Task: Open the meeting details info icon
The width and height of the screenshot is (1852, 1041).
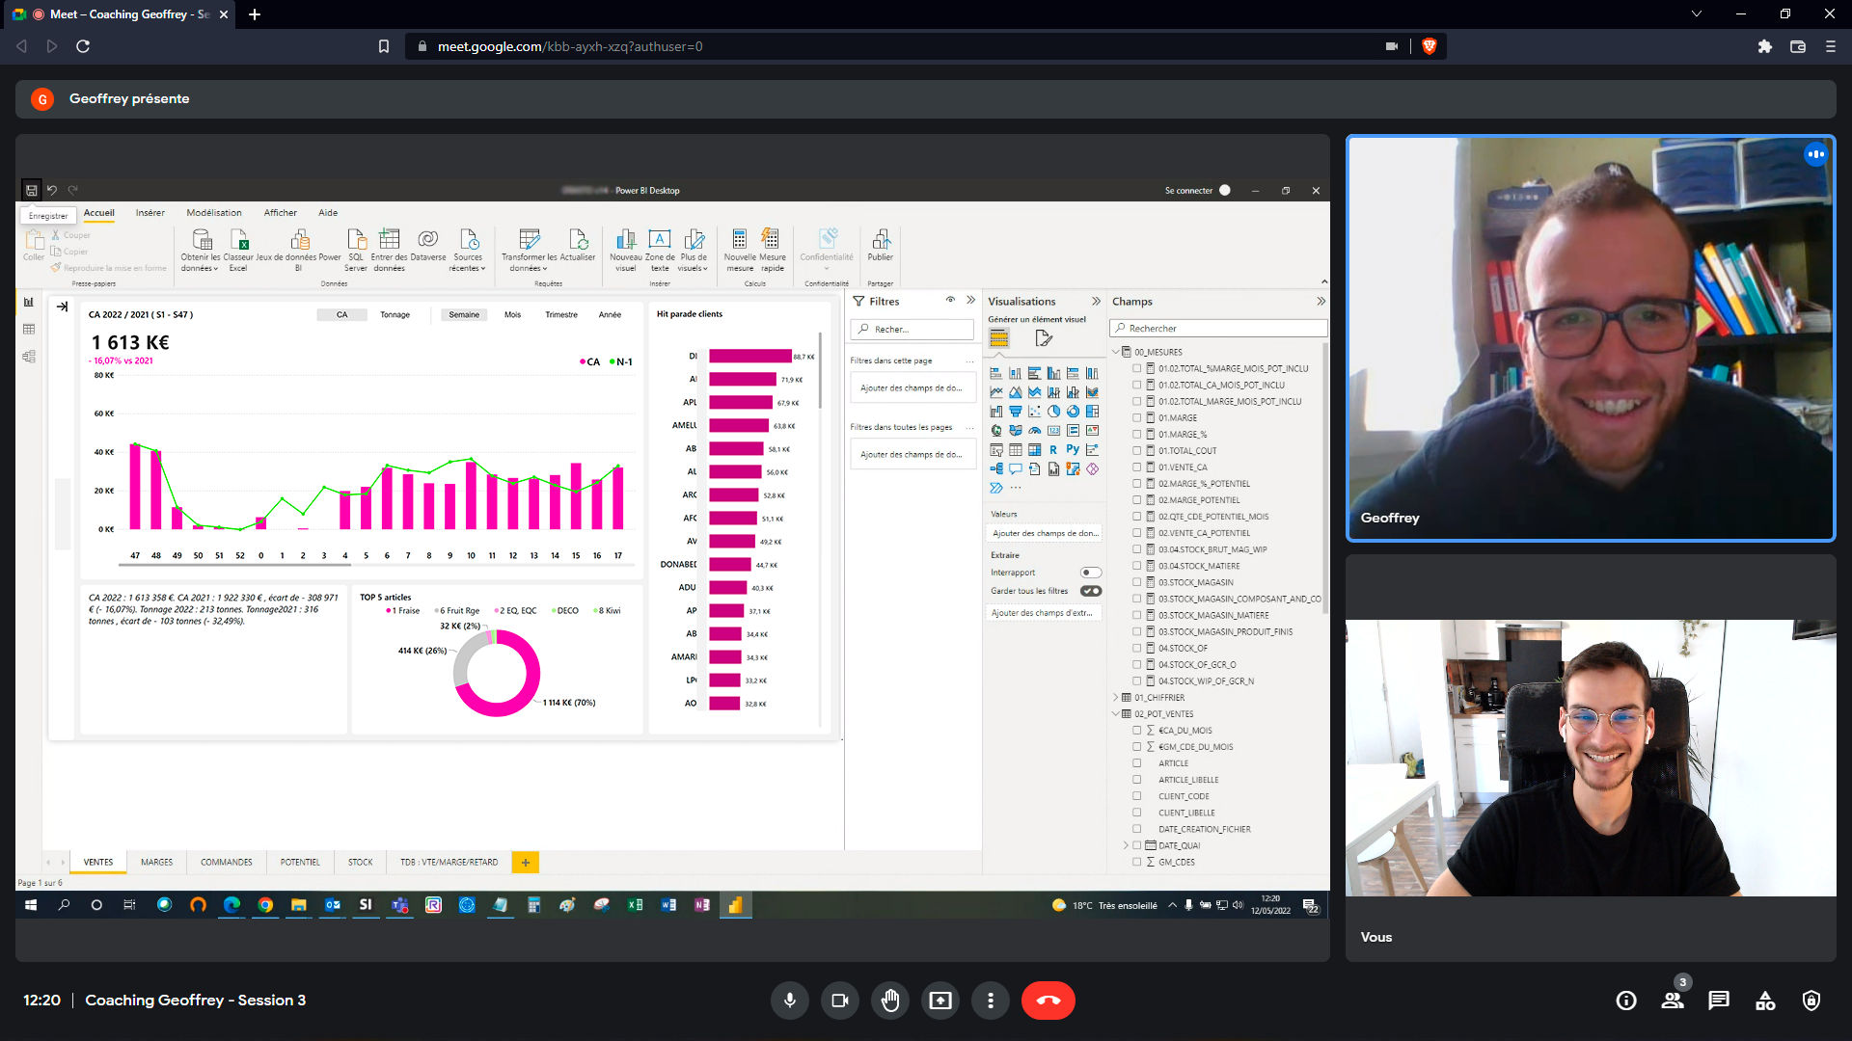Action: click(1626, 1001)
